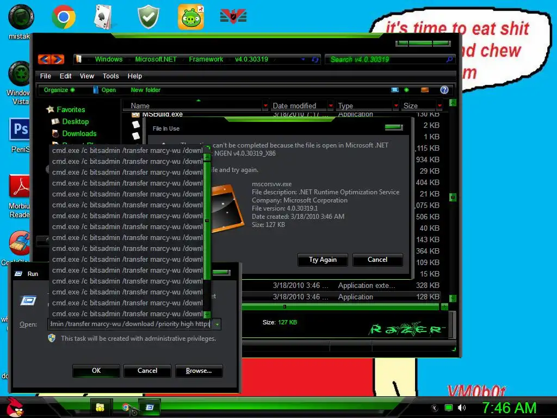
Task: Click OK in the Run dialog
Action: [96, 370]
